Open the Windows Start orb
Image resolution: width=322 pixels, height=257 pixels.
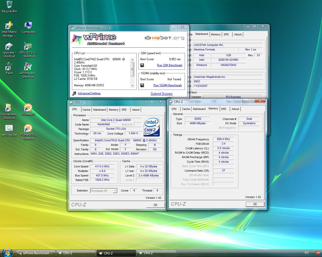[7, 253]
